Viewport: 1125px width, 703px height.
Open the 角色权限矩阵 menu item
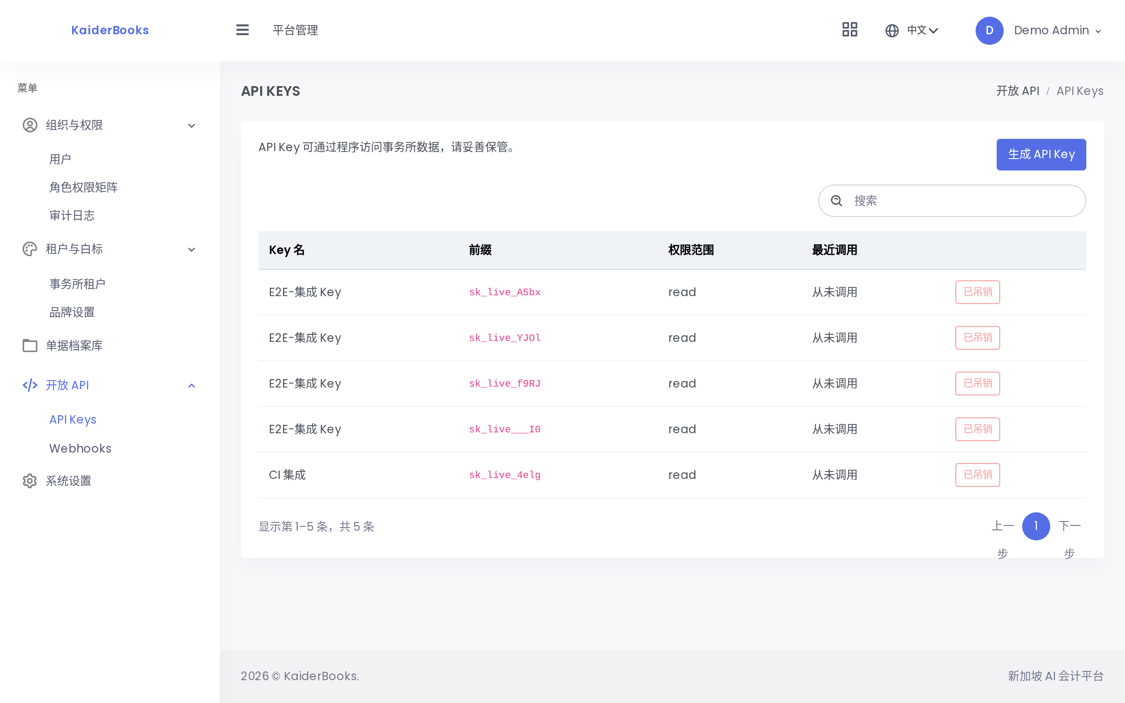click(83, 187)
